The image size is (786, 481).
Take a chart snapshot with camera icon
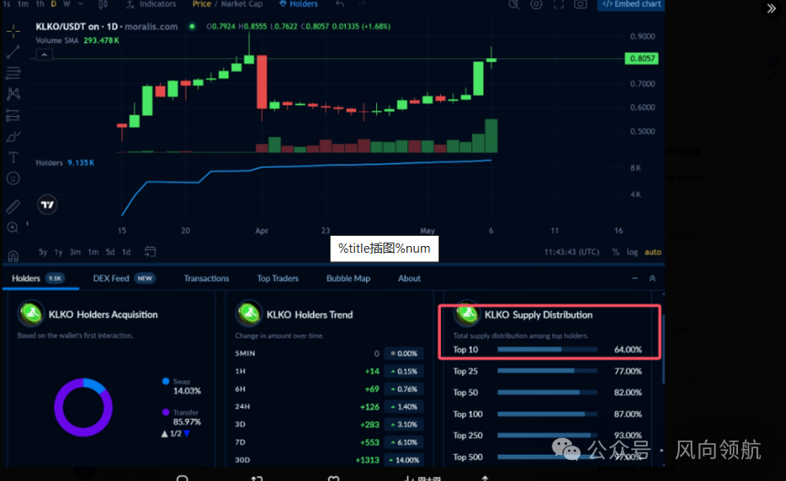tap(580, 4)
